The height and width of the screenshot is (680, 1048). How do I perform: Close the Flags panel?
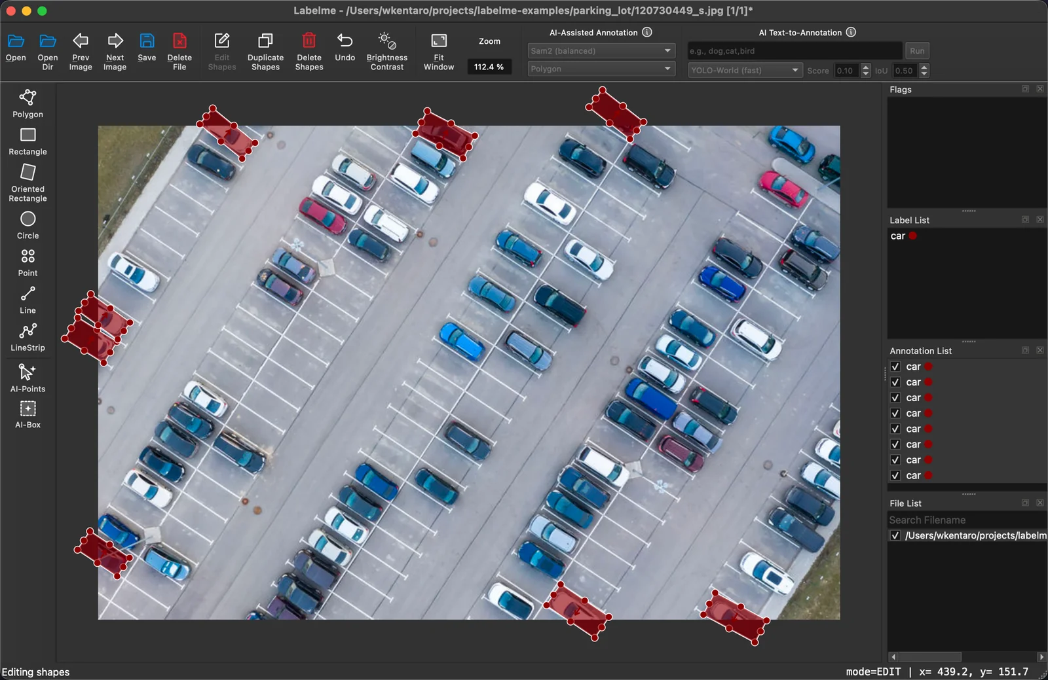[1040, 89]
